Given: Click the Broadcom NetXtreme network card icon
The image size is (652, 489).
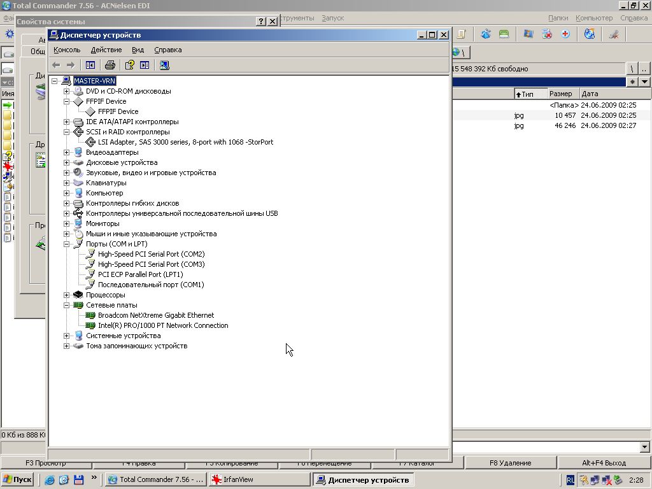Looking at the screenshot, I should pyautogui.click(x=90, y=315).
